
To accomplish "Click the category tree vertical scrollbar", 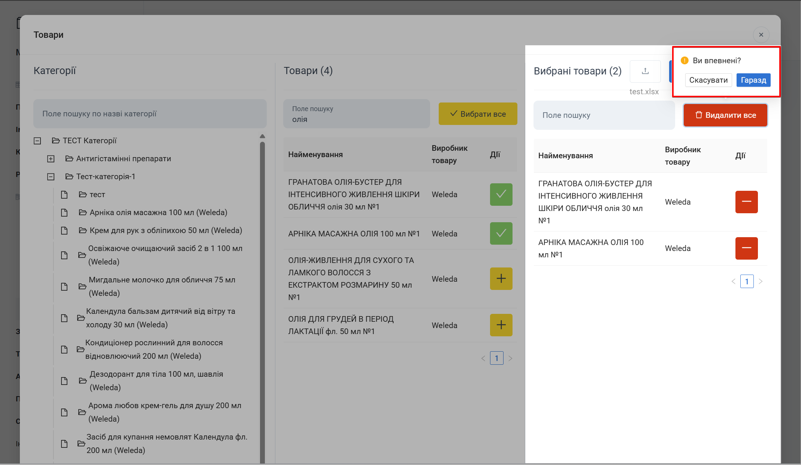I will pos(262,299).
